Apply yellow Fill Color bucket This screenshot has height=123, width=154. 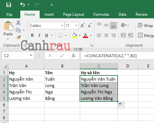74,35
